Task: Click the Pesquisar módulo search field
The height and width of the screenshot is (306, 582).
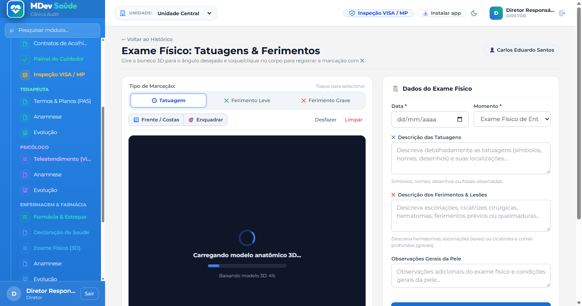Action: pos(53,30)
